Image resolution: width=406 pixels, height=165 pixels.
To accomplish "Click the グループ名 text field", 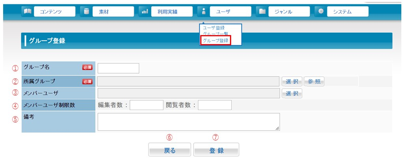I will pyautogui.click(x=118, y=68).
